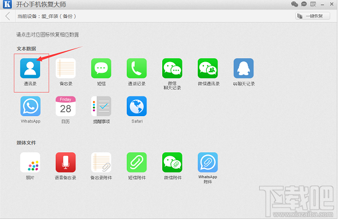Select the QQ聊天记录 penguin icon
Image resolution: width=338 pixels, height=220 pixels.
pos(243,68)
